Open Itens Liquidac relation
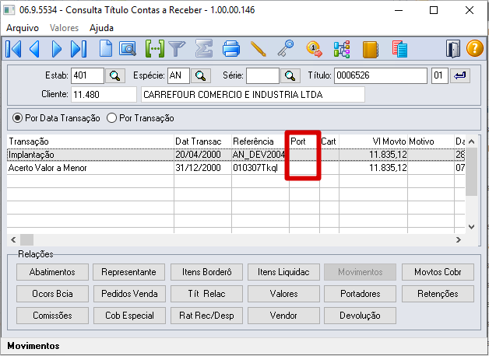 coord(283,272)
